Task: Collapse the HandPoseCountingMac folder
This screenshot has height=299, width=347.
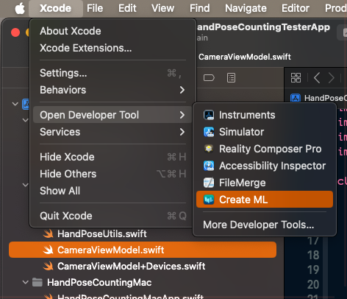Action: click(x=25, y=282)
